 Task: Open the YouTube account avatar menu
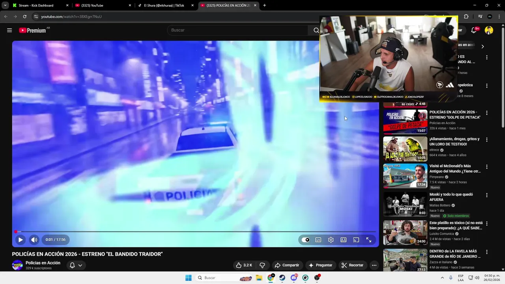tap(489, 30)
